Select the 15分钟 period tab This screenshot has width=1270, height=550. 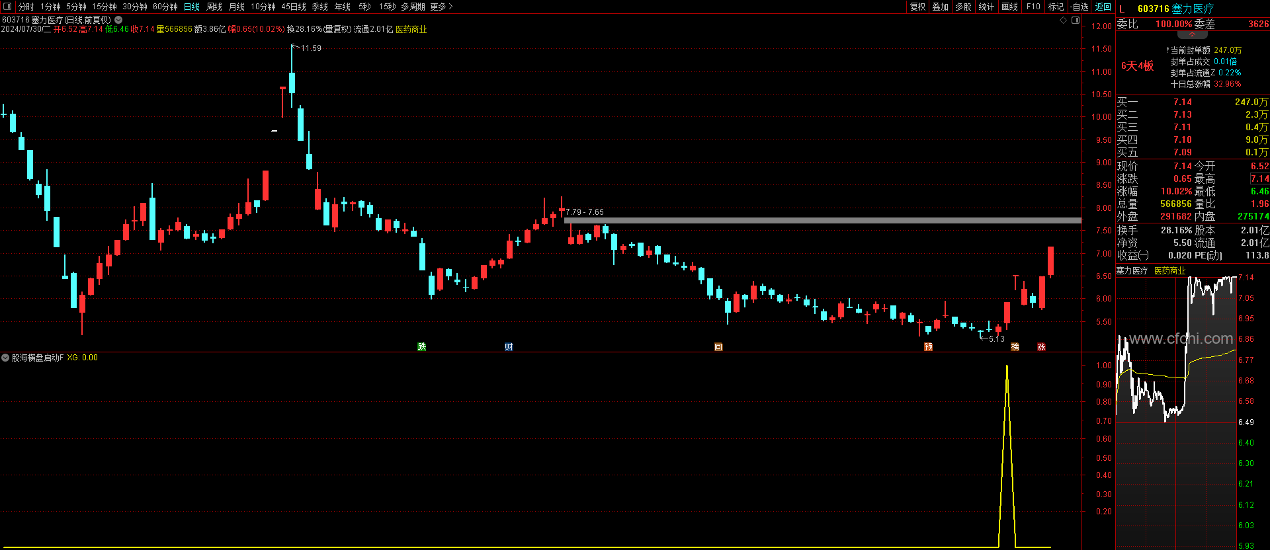(x=105, y=7)
